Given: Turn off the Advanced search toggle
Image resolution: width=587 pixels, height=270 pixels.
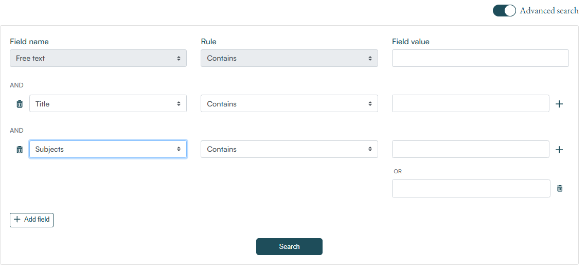Looking at the screenshot, I should [x=504, y=11].
